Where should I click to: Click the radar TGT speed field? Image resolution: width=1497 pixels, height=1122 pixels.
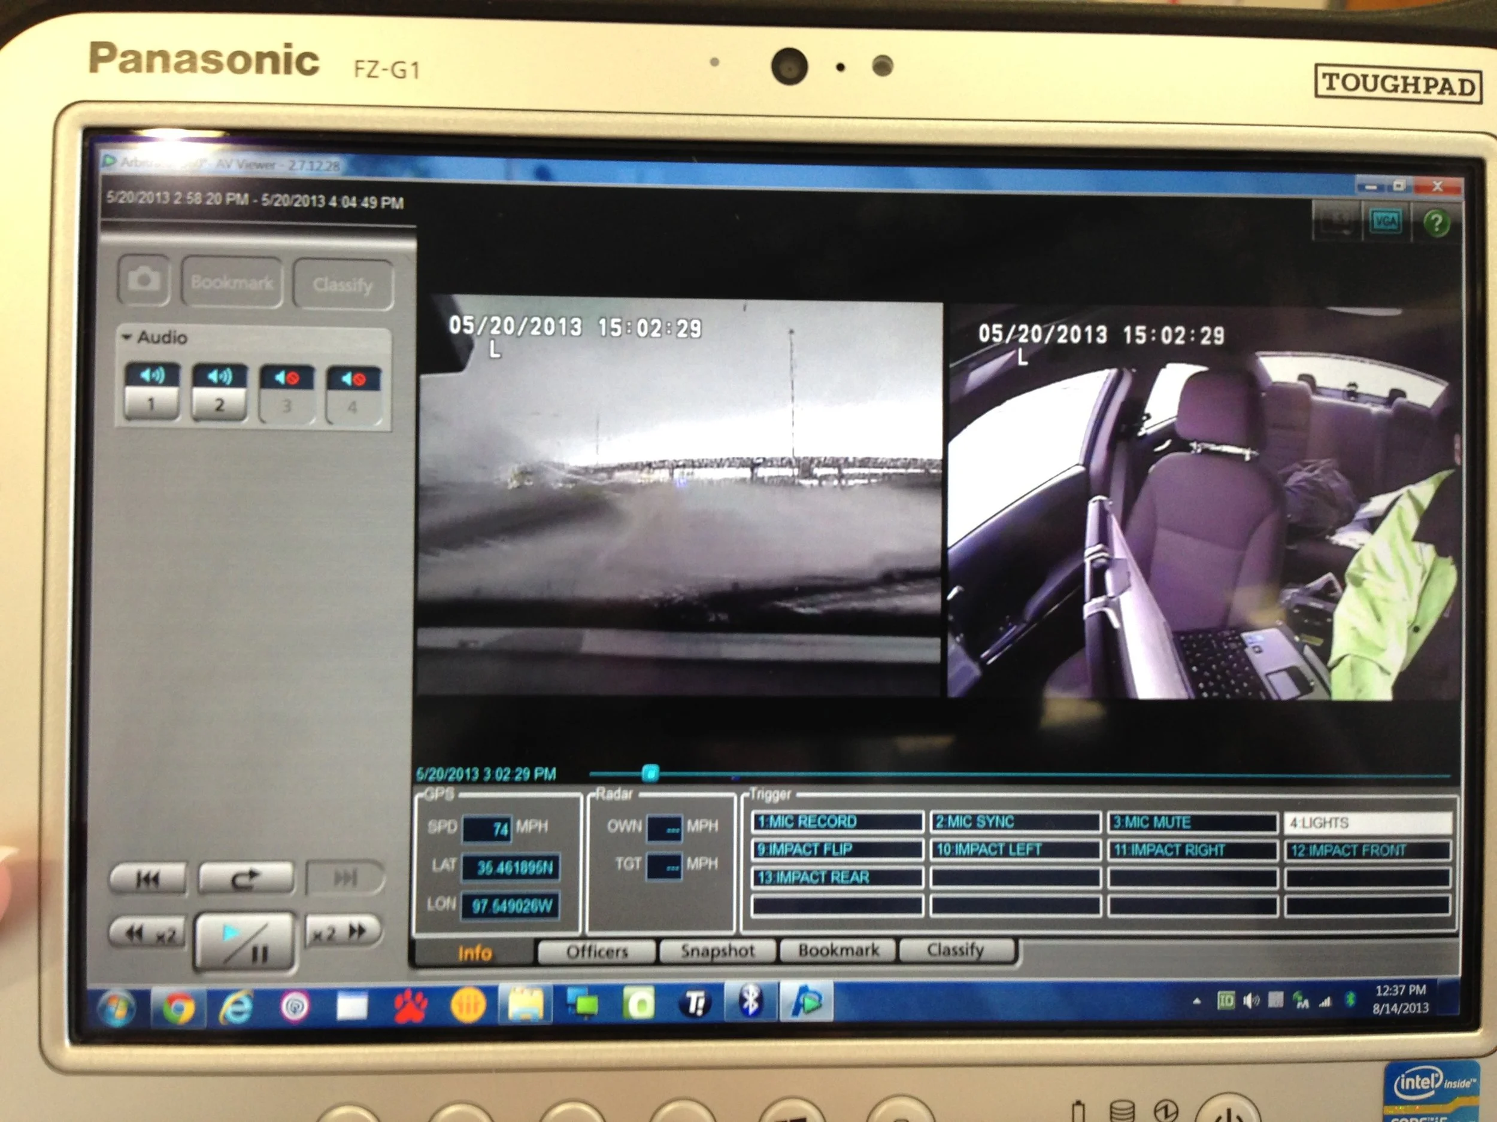[x=665, y=866]
